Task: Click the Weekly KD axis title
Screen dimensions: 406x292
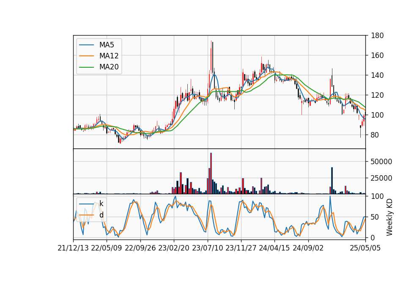Action: [390, 217]
